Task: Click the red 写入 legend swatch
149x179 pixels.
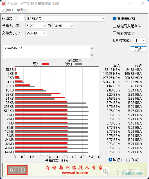Action: (45, 64)
